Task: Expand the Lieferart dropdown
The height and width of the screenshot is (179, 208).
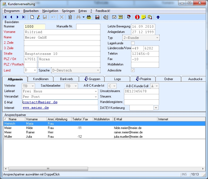Action: tap(96, 91)
